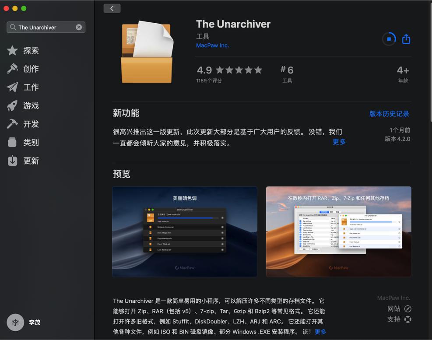Open the 类别 categories icon
Screen dimensions: 432x340
tap(12, 142)
